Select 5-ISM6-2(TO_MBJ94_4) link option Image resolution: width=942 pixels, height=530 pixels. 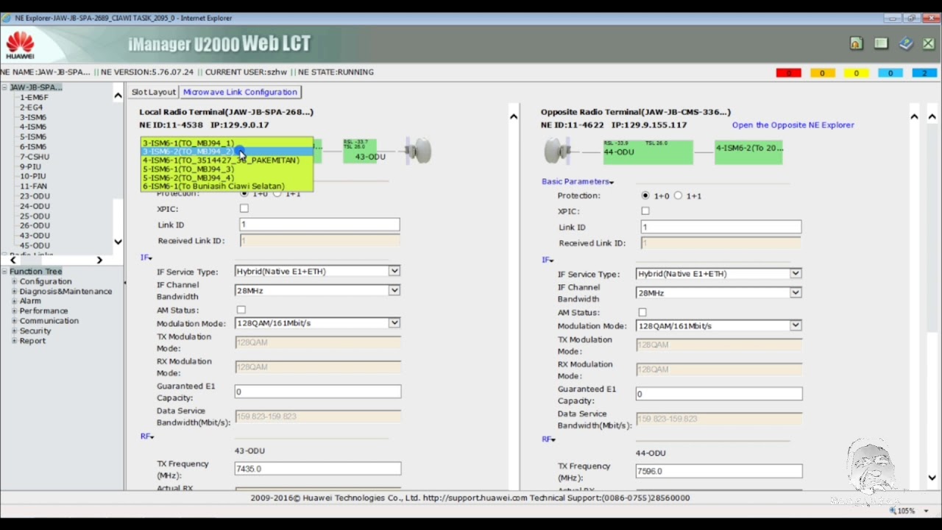pos(227,177)
